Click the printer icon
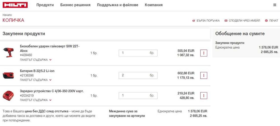This screenshot has width=280, height=126. point(266,21)
